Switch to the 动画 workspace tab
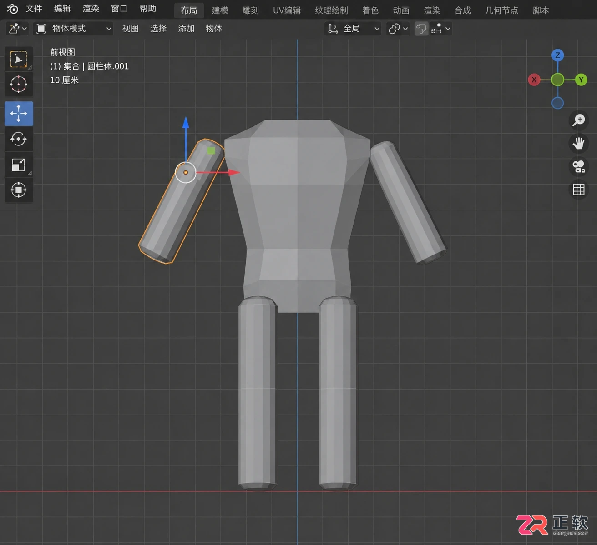Image resolution: width=597 pixels, height=545 pixels. [401, 10]
